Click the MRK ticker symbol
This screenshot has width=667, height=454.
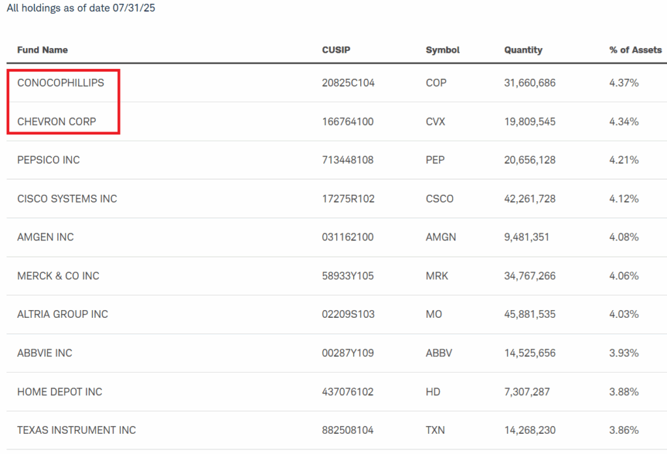tap(437, 276)
